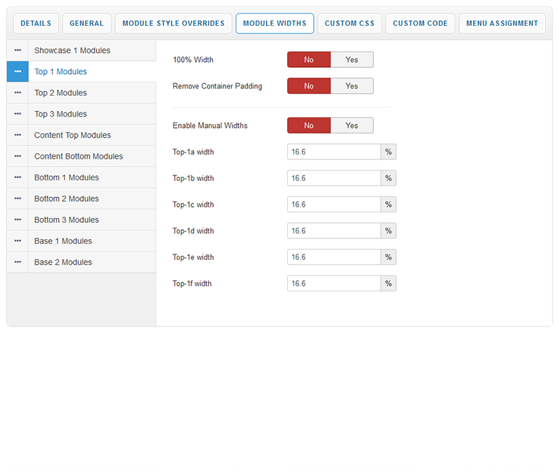Click the dots icon beside Top 3 Modules

(17, 114)
